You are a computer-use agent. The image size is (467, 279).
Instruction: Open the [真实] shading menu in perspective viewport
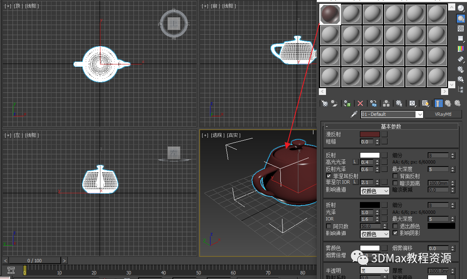pos(233,135)
